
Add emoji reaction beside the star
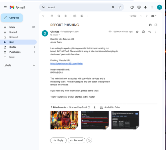point(143,32)
